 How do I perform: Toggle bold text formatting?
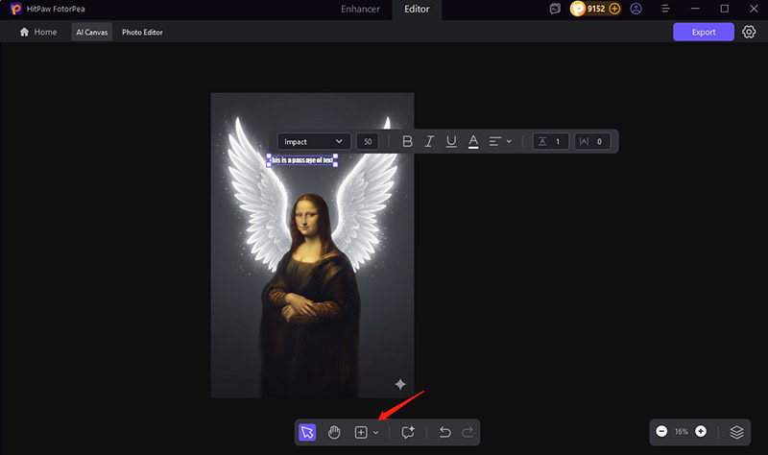click(407, 141)
